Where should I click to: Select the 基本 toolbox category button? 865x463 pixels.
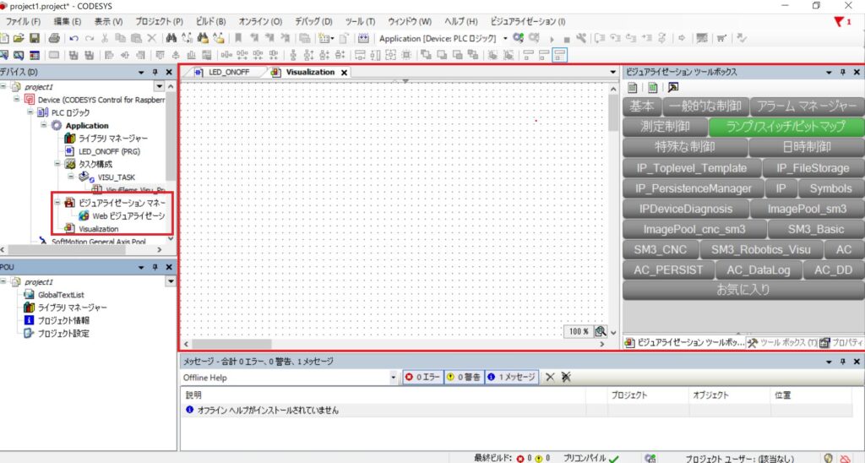(643, 106)
